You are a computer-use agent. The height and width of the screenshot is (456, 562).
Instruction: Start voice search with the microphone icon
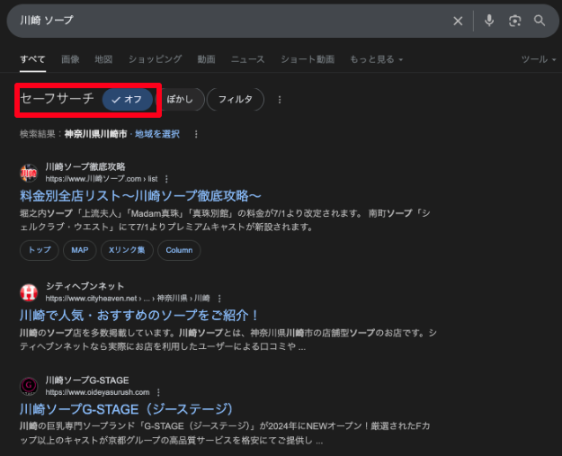click(x=489, y=21)
